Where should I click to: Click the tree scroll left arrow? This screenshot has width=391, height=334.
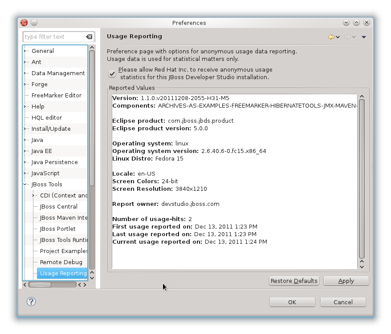pyautogui.click(x=24, y=285)
